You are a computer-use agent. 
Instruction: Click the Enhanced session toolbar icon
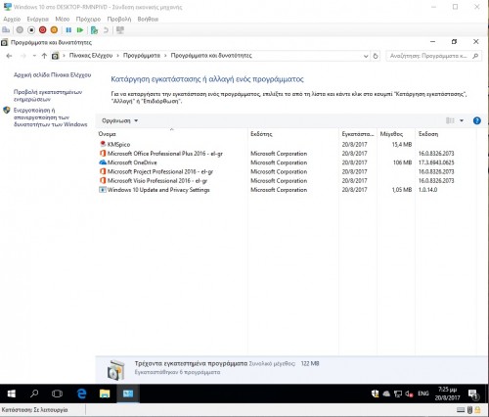pos(120,30)
